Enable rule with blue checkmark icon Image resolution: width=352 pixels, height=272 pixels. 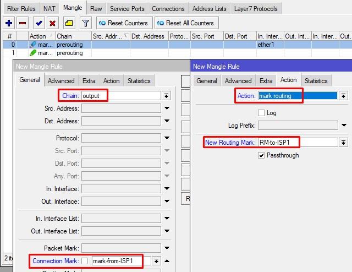[39, 23]
